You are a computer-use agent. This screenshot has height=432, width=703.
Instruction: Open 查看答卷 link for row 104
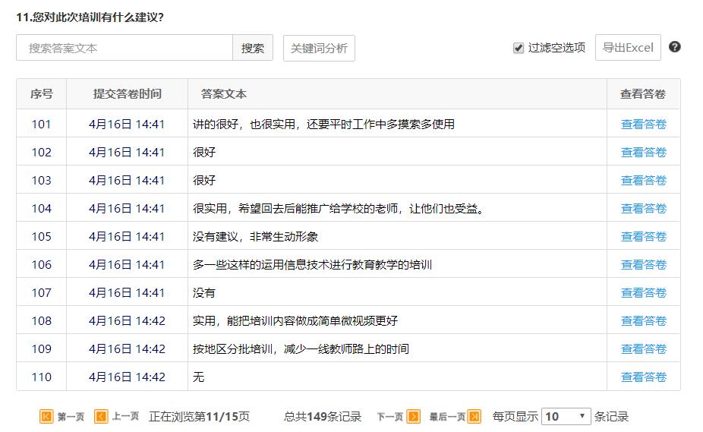(643, 209)
